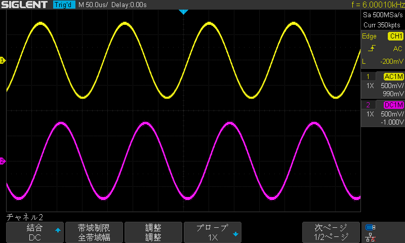This screenshot has width=405, height=243.
Task: Click the blue trigger position marker at top
Action: pos(183,12)
